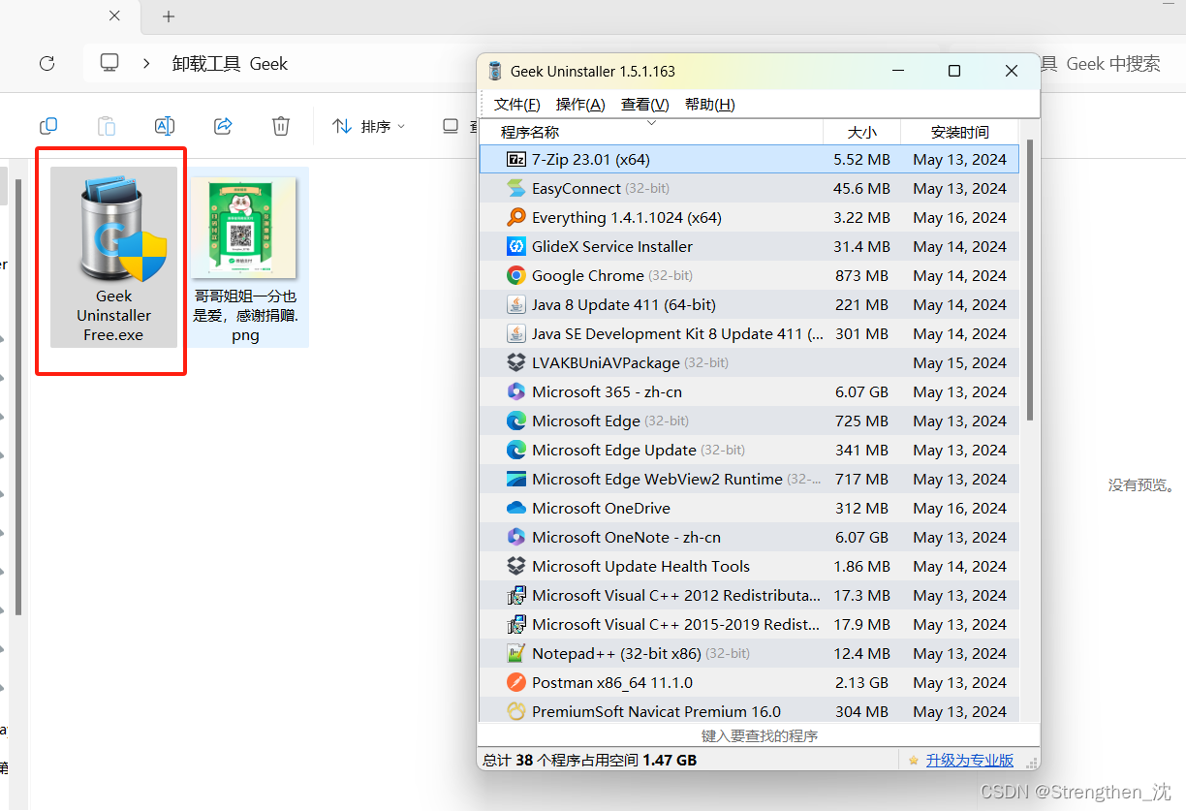1186x811 pixels.
Task: Click the Java 8 Update 411 icon
Action: pyautogui.click(x=516, y=304)
